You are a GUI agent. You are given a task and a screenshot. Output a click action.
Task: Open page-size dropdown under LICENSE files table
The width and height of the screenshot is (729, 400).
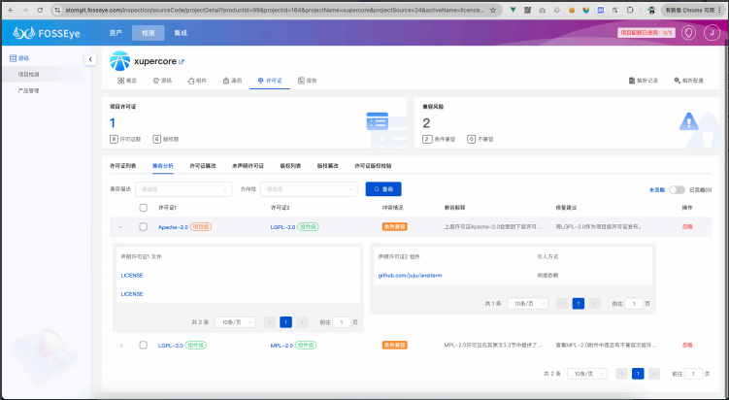[235, 322]
